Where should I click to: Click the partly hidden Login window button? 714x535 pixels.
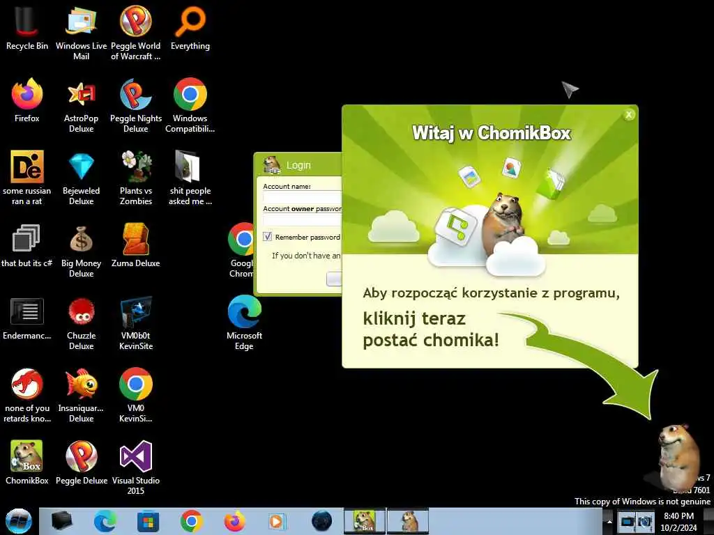334,279
